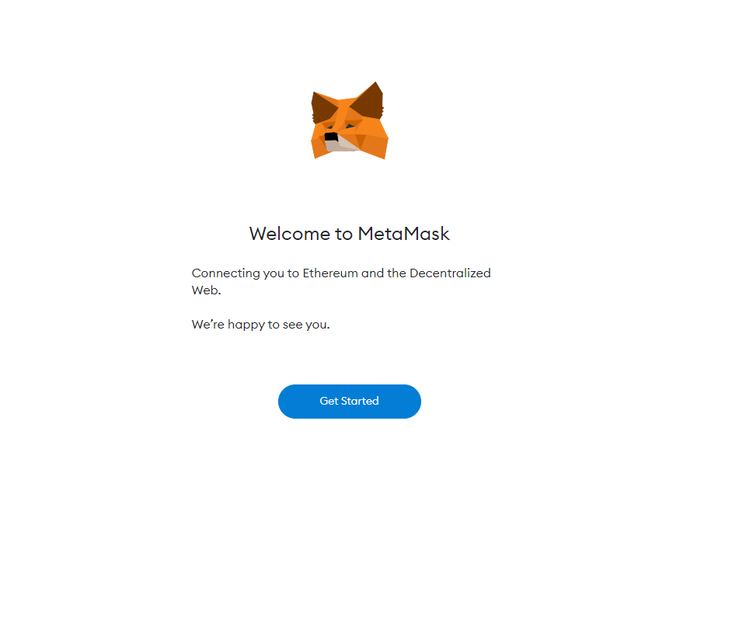The image size is (739, 633).
Task: Click the fox's right brown ear
Action: coord(368,101)
